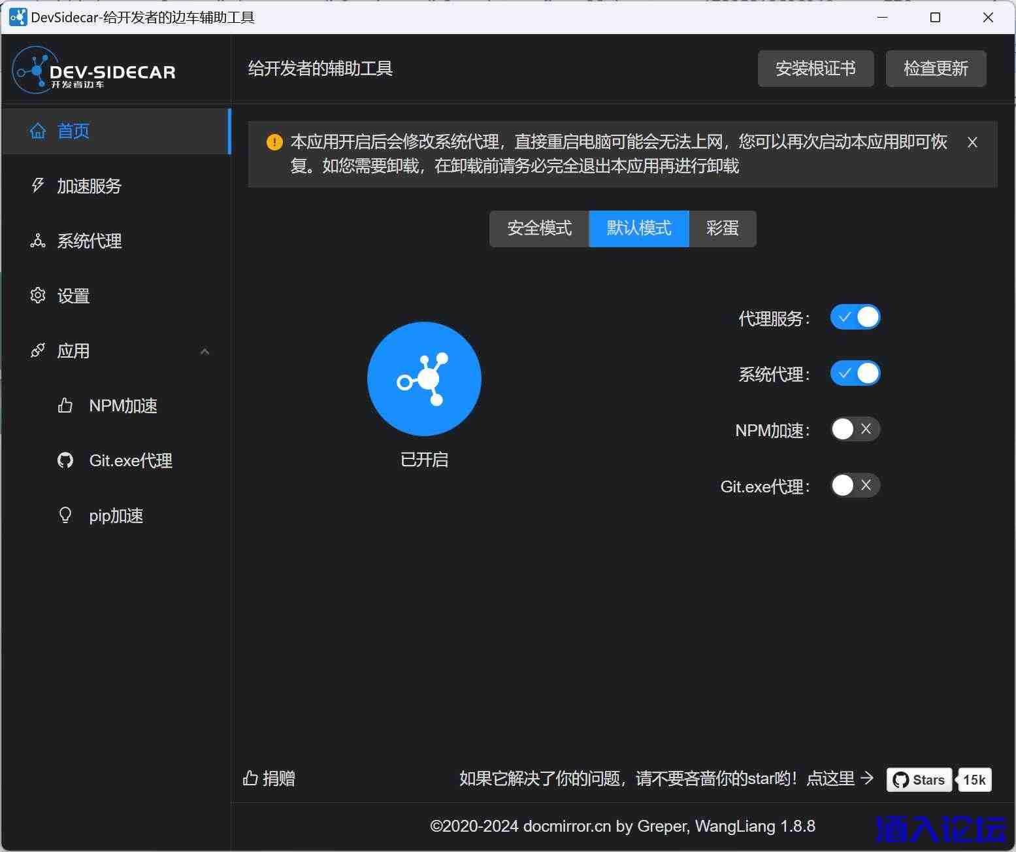The image size is (1016, 852).
Task: Enable the Git.exe代理 switch
Action: (x=855, y=485)
